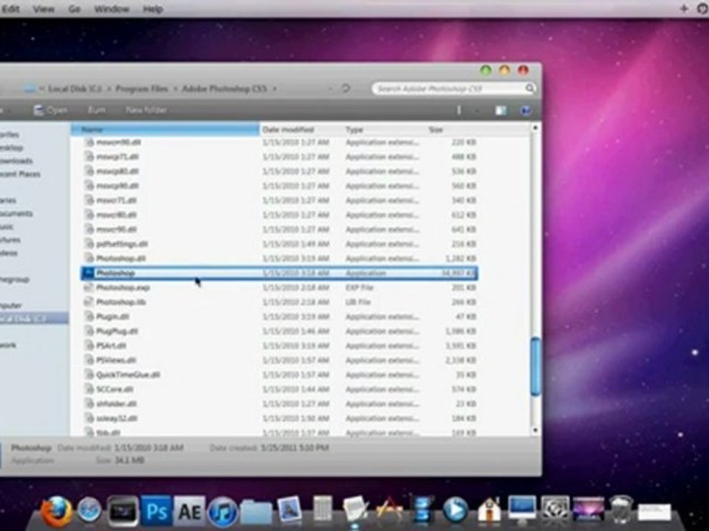The height and width of the screenshot is (531, 709).
Task: Open the QuickTime player icon in the dock
Action: coord(456,510)
